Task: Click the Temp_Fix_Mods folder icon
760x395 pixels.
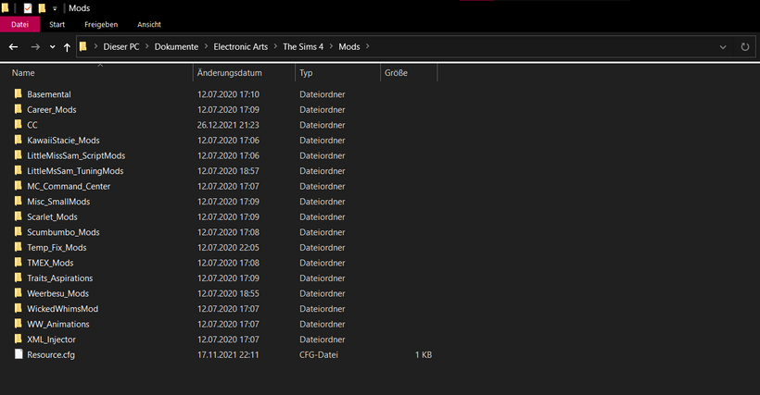Action: 19,247
